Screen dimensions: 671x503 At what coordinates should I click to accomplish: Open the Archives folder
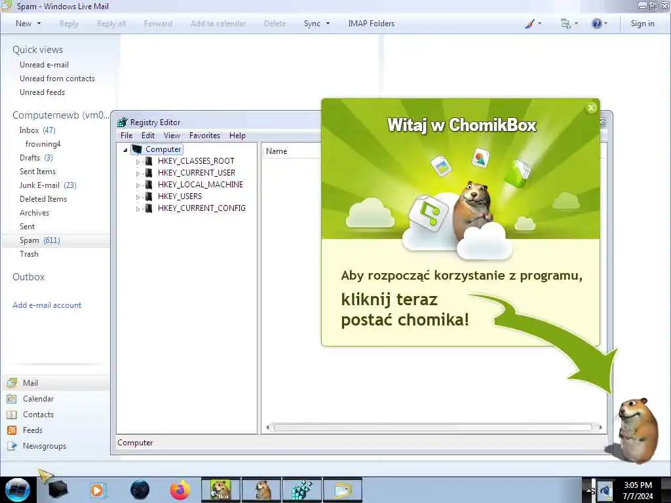(x=34, y=212)
